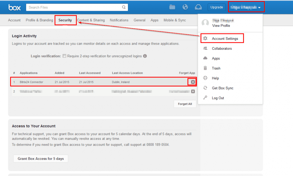Click into the Search Files field
The height and width of the screenshot is (176, 293).
73,7
